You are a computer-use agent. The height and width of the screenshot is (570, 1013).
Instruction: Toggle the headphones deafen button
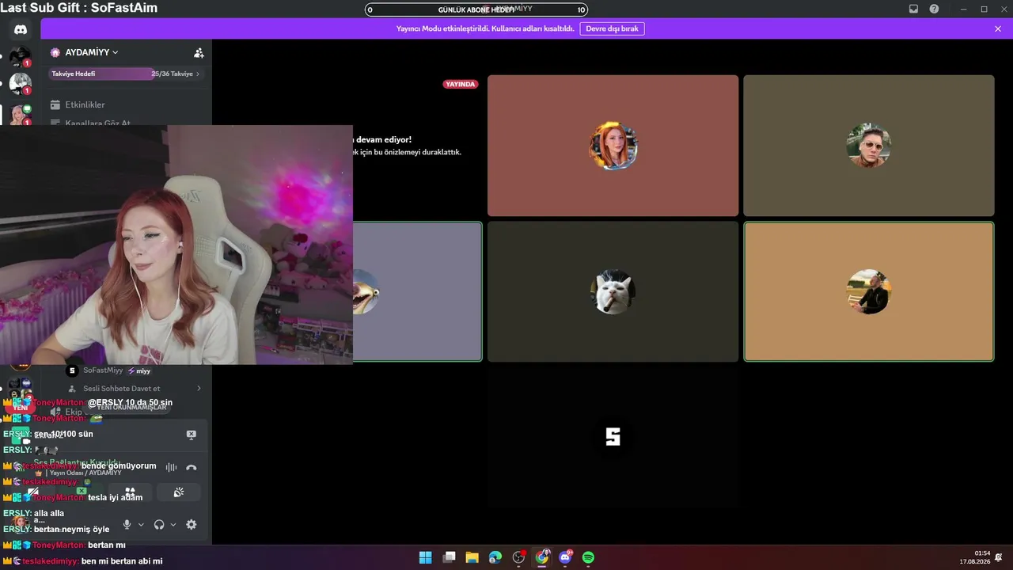point(159,524)
